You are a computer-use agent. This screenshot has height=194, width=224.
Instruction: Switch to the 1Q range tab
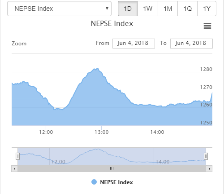click(187, 9)
